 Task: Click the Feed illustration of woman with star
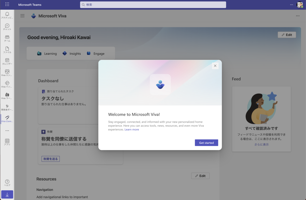pyautogui.click(x=261, y=108)
